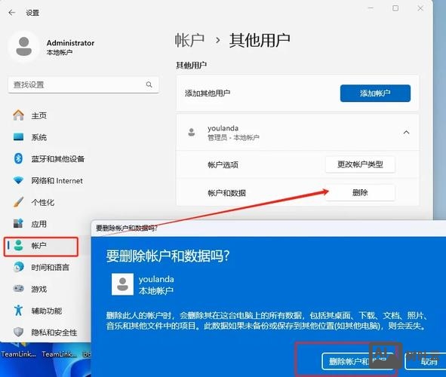
Task: Click the 系统 monitor icon
Action: coord(18,137)
